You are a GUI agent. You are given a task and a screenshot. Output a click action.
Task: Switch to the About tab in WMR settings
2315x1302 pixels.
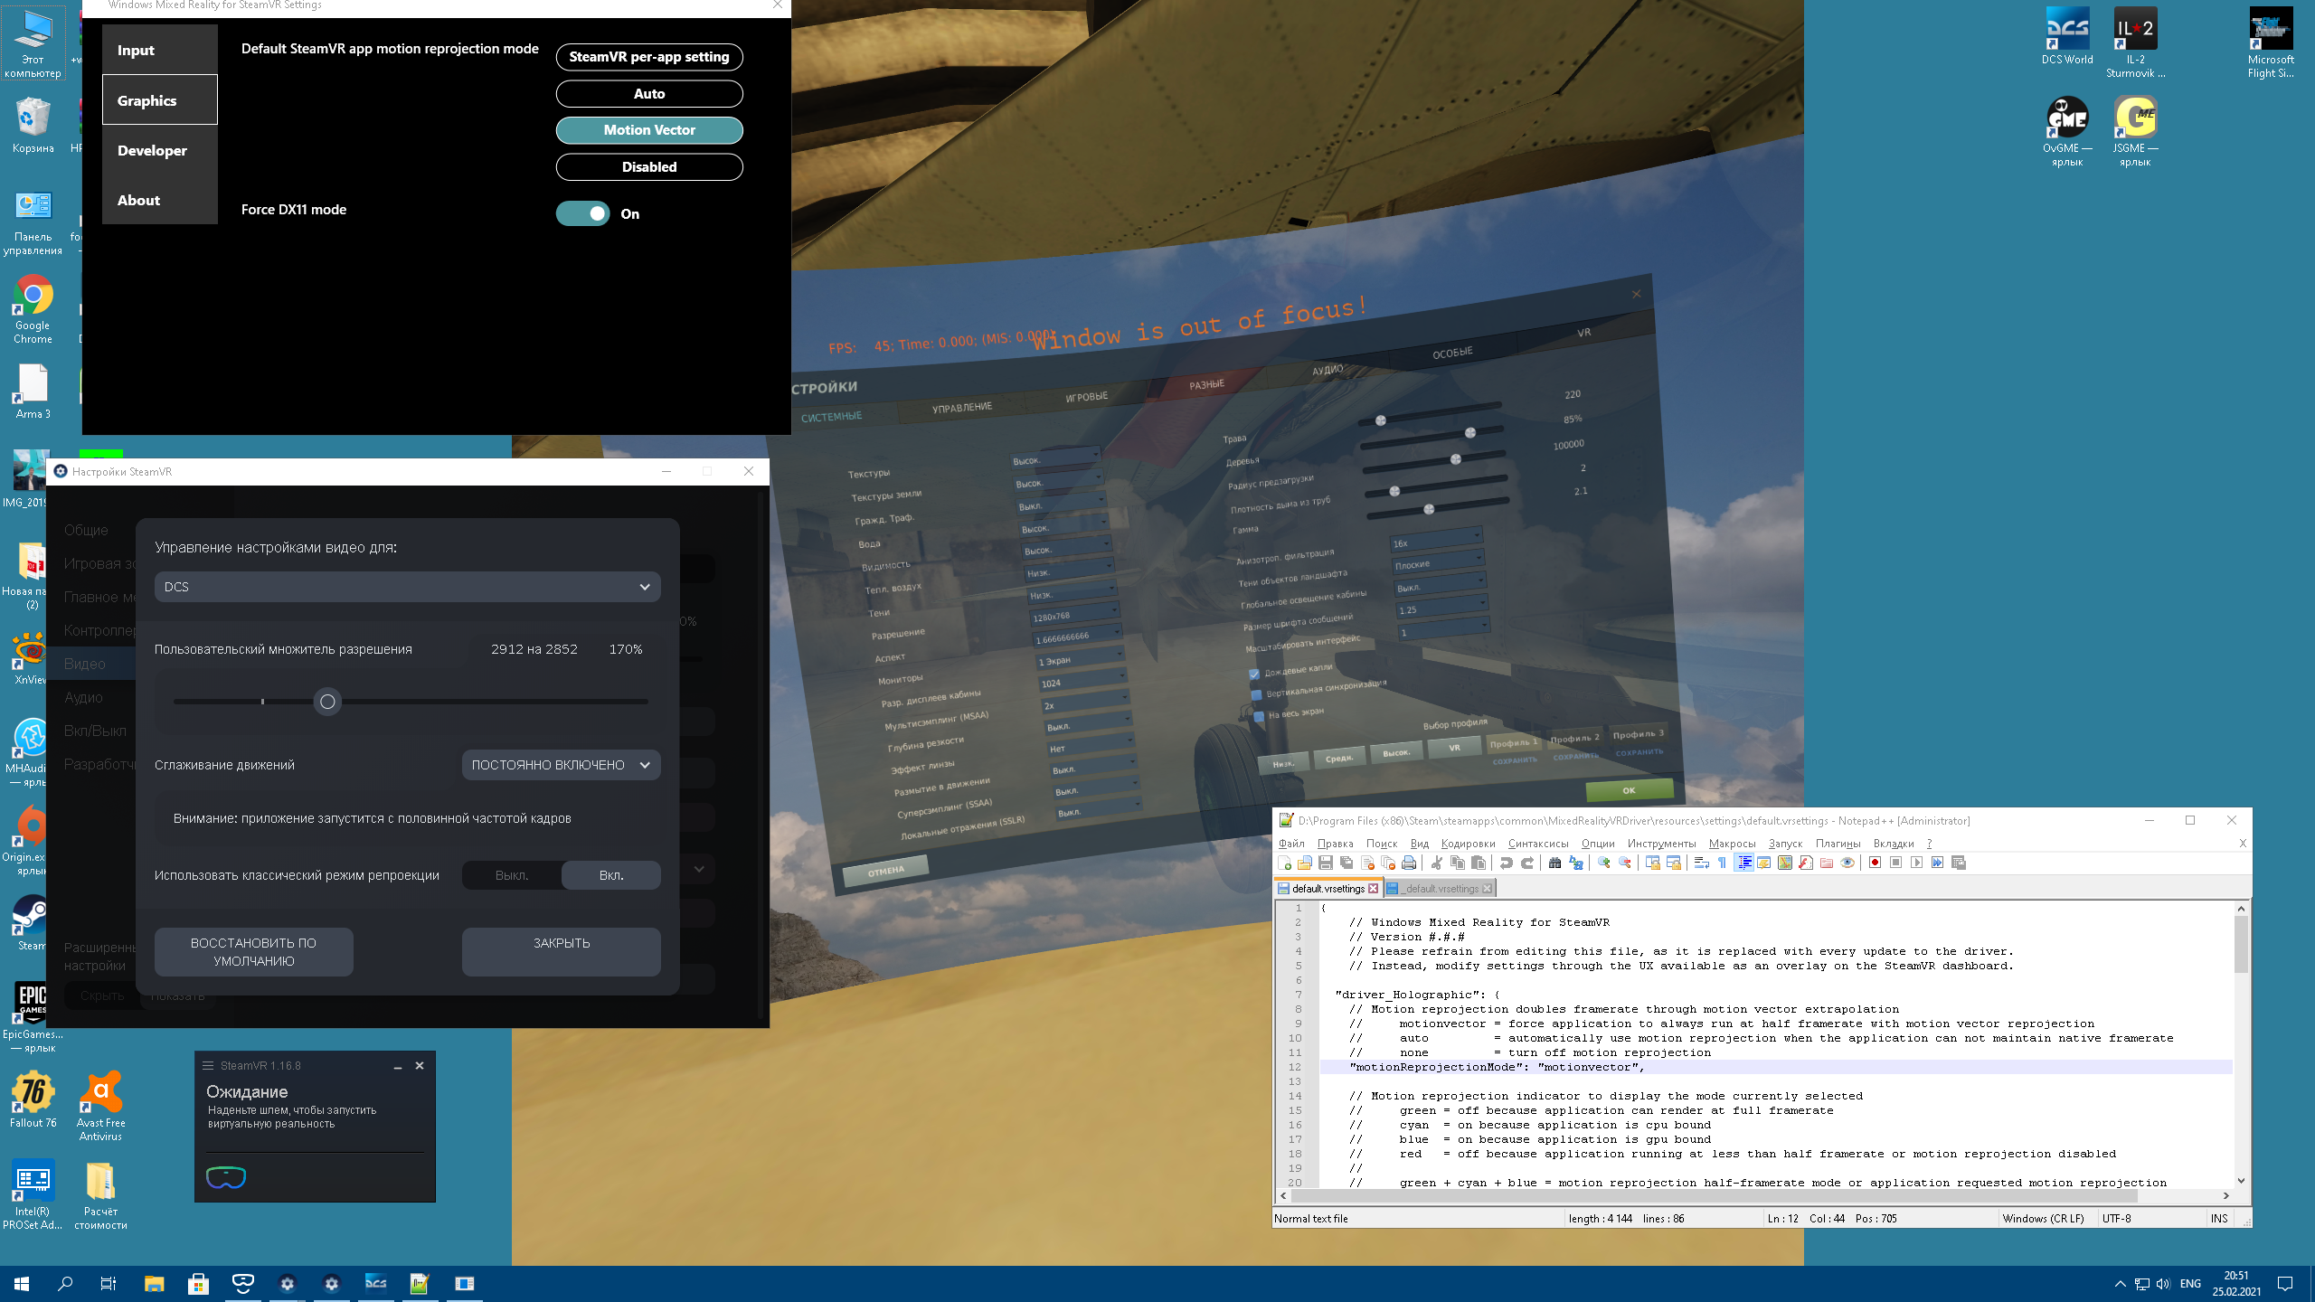pyautogui.click(x=160, y=200)
